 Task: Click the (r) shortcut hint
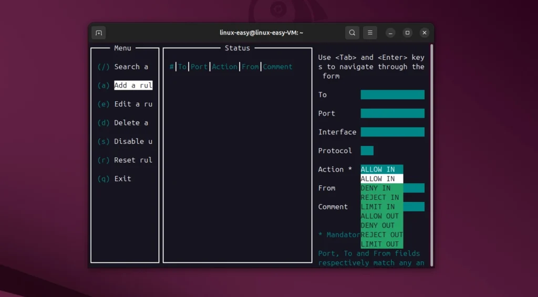(x=104, y=160)
